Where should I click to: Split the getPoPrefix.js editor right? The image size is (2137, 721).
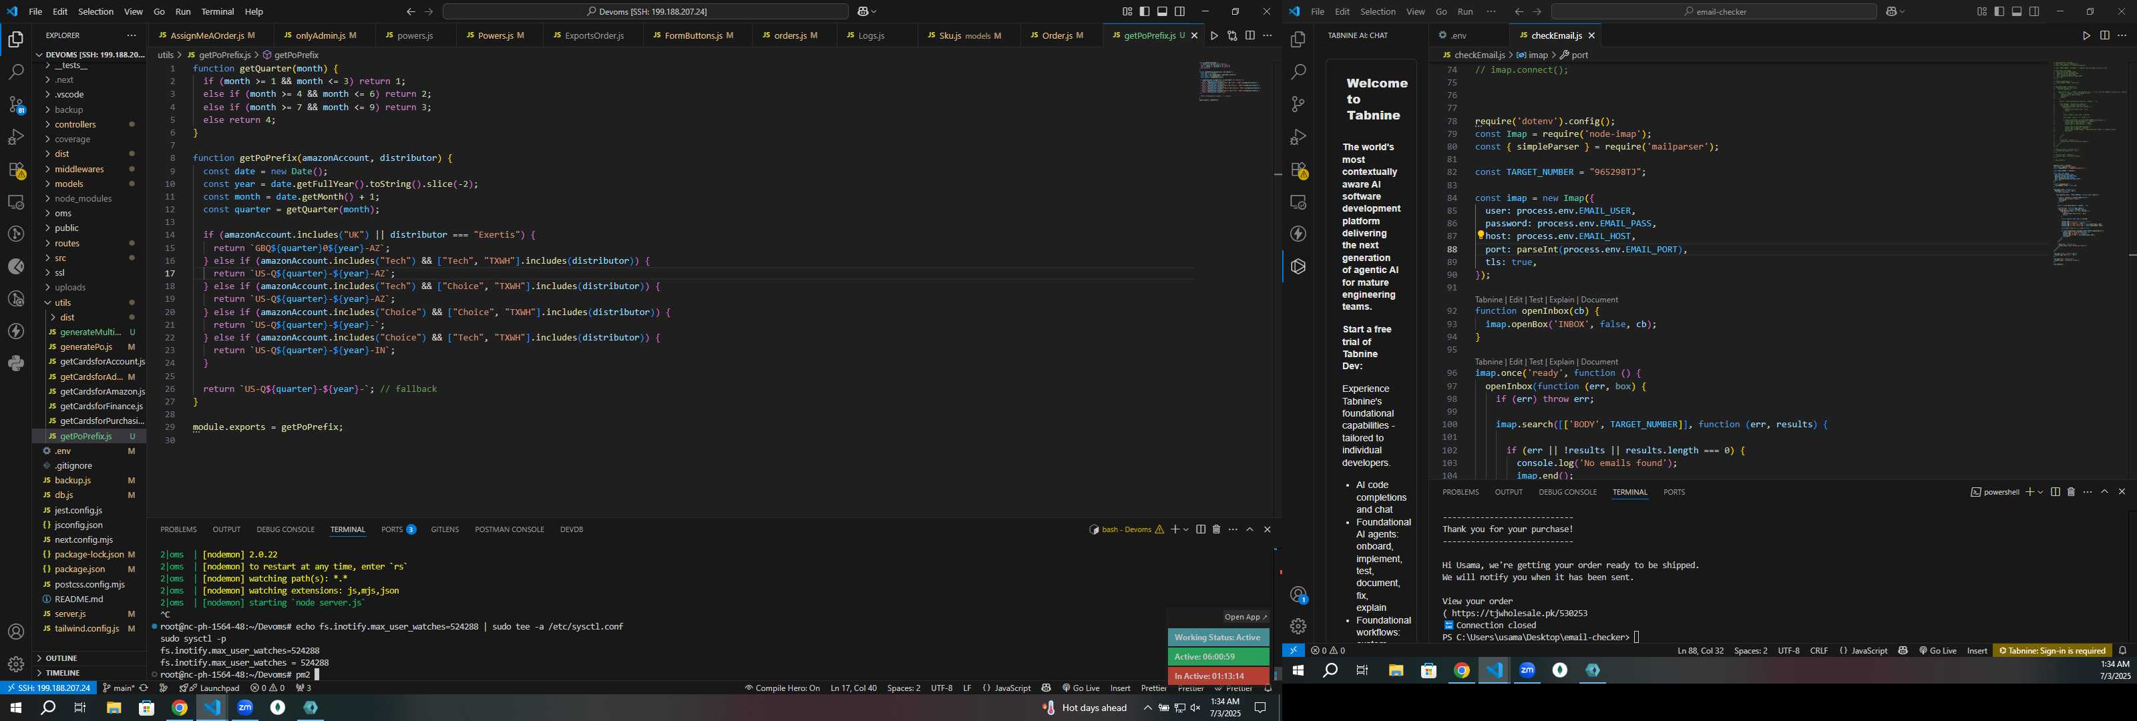(1250, 35)
